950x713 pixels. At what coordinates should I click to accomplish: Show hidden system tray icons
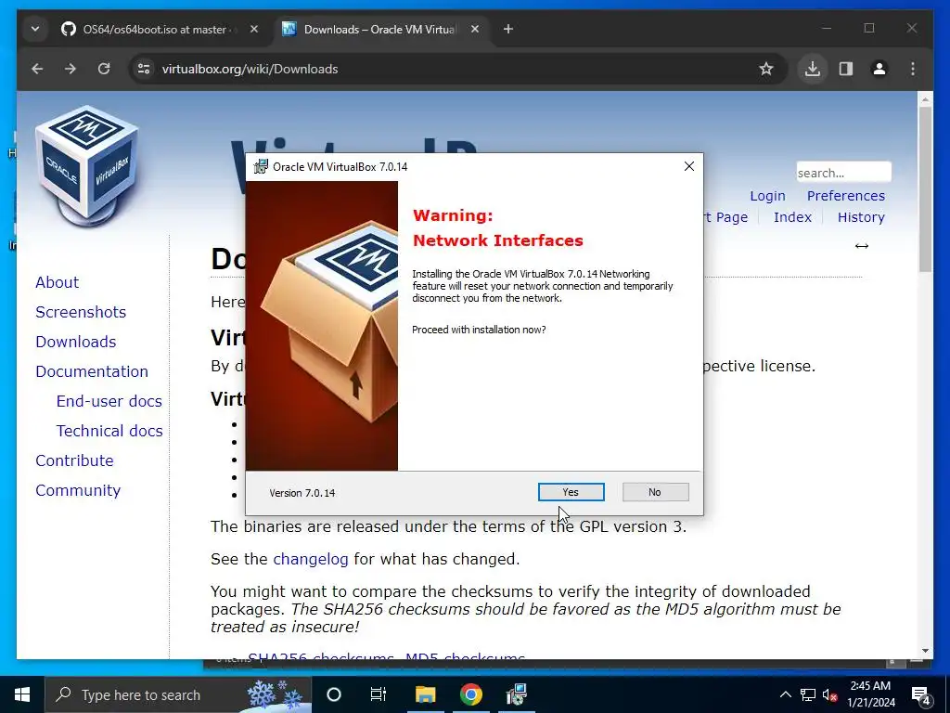785,694
